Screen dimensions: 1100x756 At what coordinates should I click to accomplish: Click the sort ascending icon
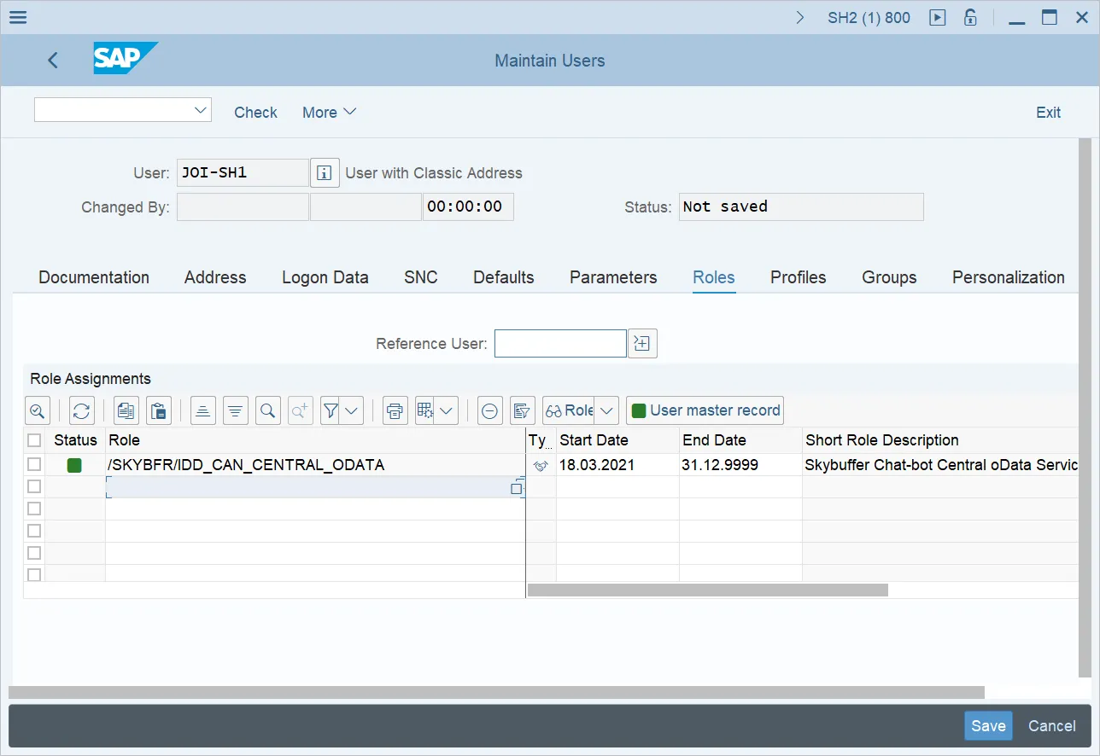click(202, 410)
